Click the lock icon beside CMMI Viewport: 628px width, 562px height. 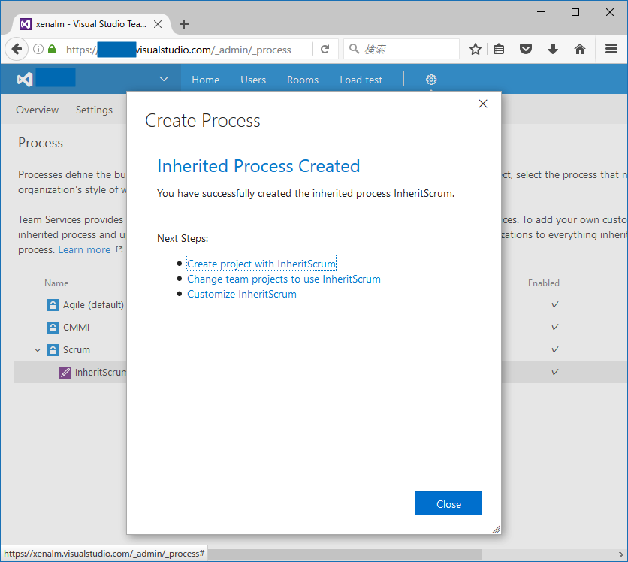tap(53, 328)
